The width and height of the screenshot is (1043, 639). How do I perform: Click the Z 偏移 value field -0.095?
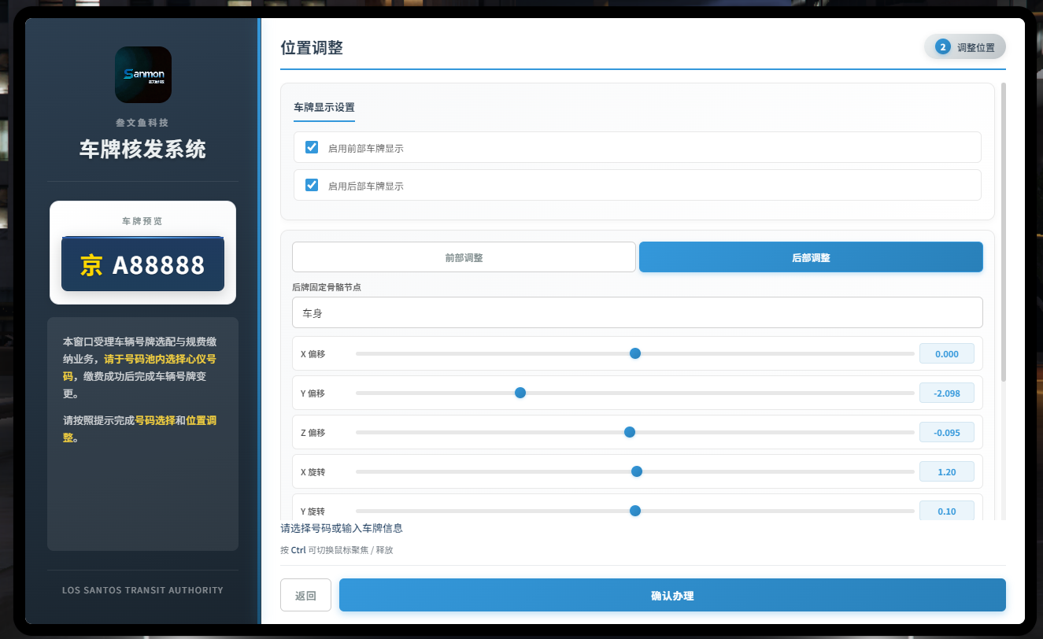947,432
